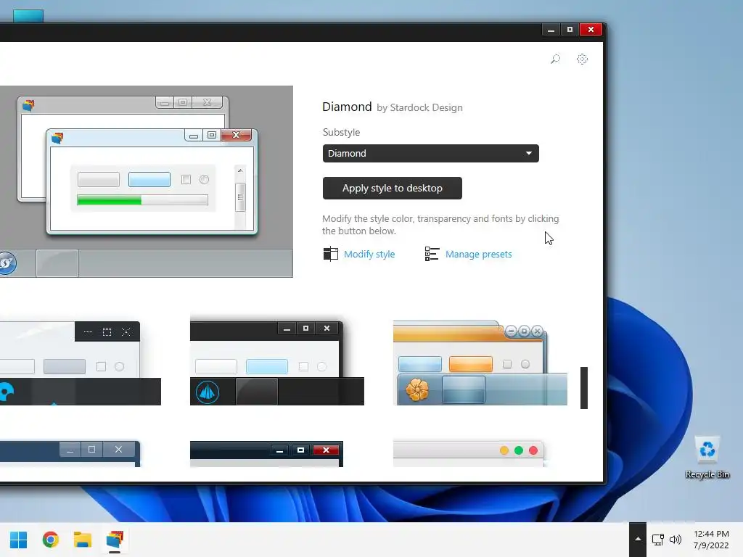The height and width of the screenshot is (557, 743).
Task: Open the Modify style link
Action: (369, 255)
